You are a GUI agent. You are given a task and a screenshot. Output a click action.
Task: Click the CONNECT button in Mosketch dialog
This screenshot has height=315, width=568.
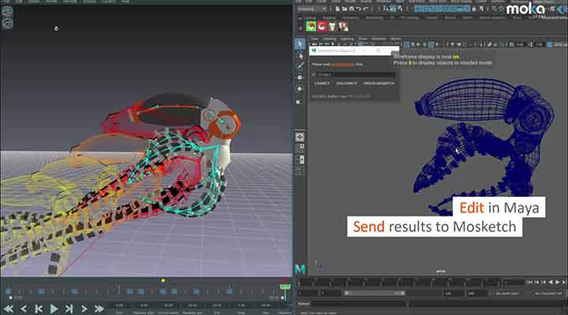pos(322,83)
